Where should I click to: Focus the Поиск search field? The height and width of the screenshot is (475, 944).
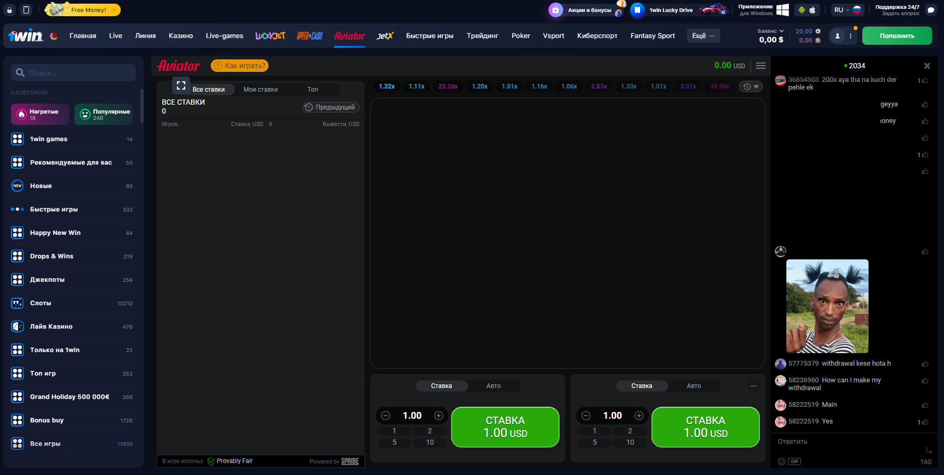(73, 72)
